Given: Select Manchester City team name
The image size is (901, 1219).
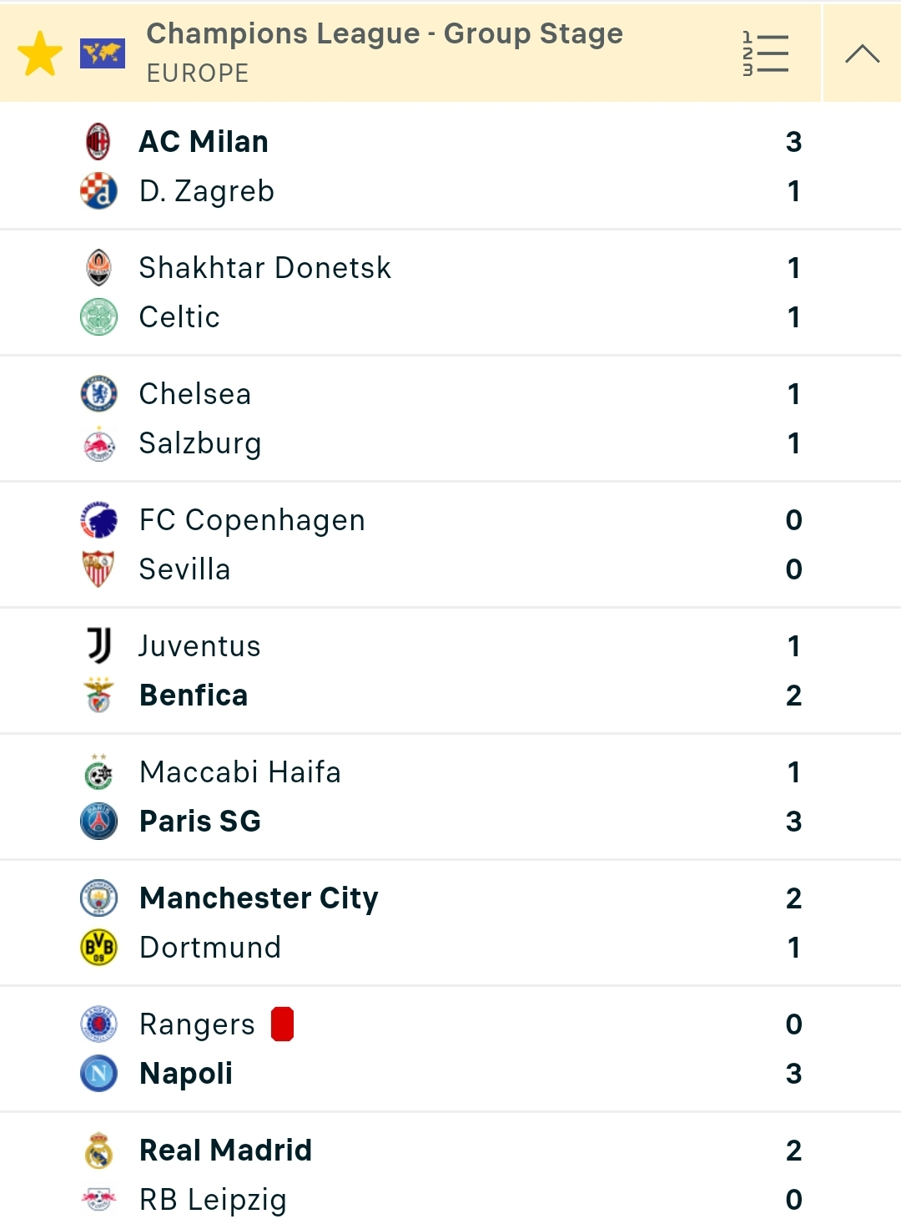Looking at the screenshot, I should tap(259, 898).
